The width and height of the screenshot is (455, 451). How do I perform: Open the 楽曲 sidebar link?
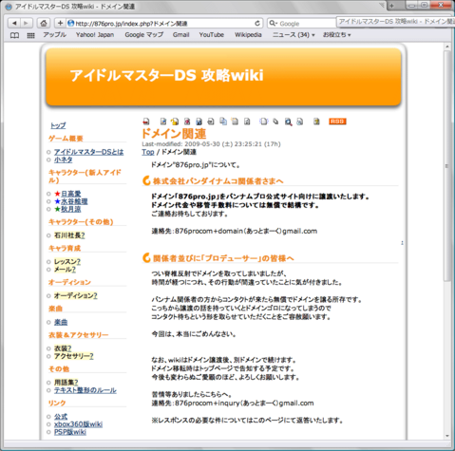coord(61,322)
